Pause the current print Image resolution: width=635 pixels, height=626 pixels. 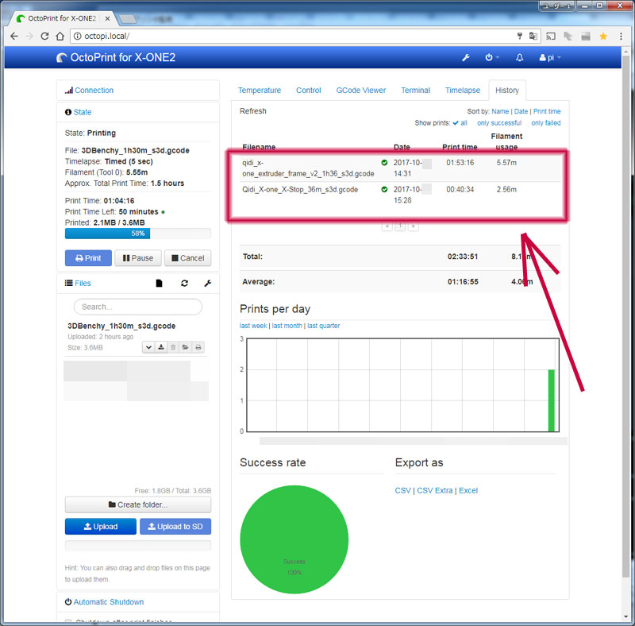click(138, 258)
